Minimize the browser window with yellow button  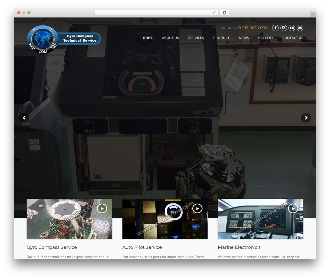coord(24,13)
